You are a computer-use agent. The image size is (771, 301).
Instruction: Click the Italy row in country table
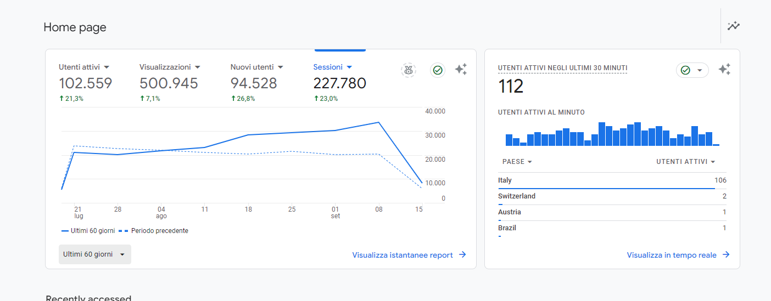(612, 180)
